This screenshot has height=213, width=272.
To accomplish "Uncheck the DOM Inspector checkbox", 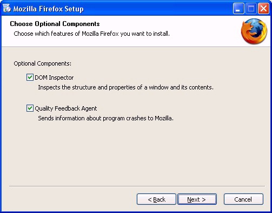I will coord(30,78).
